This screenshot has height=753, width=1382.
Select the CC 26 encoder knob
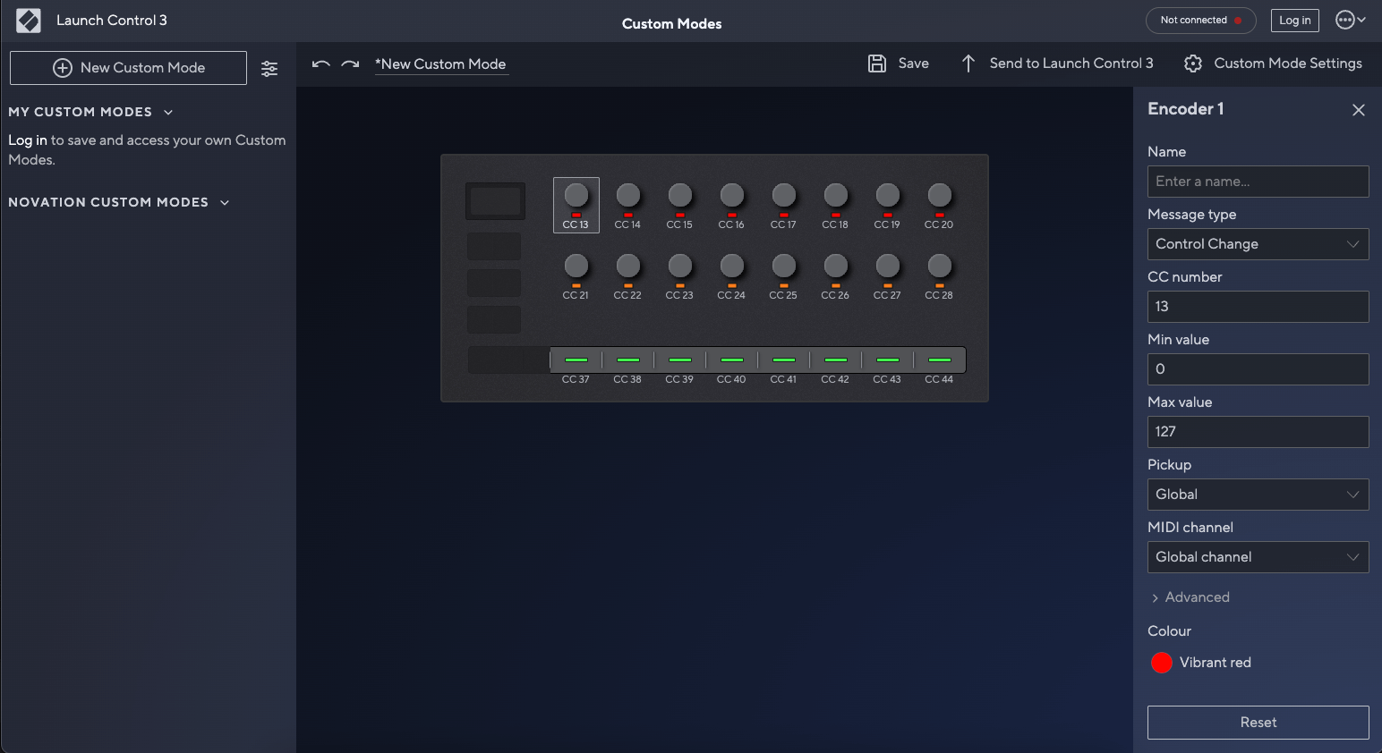[836, 266]
